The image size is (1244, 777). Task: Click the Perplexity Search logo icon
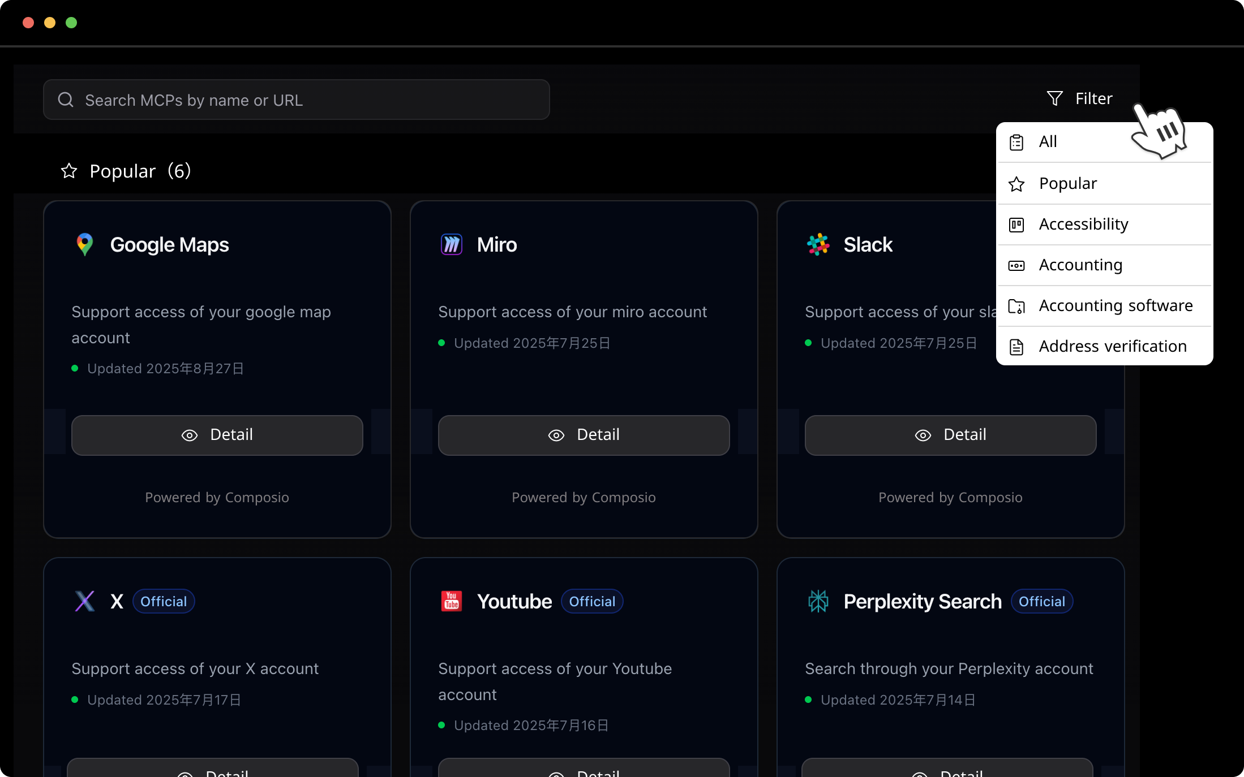(818, 601)
